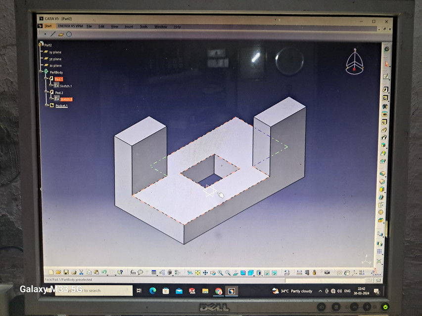422x316 pixels.
Task: Click the Fit All In view icon
Action: pyautogui.click(x=197, y=272)
